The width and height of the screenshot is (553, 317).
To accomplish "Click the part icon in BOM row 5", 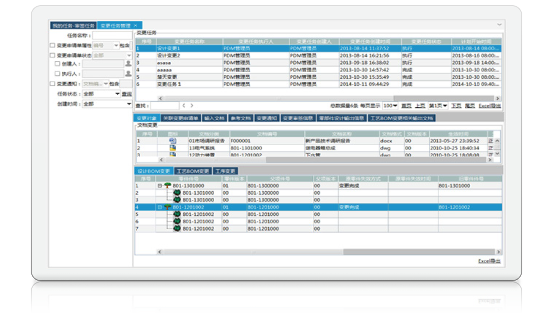I will (x=177, y=215).
